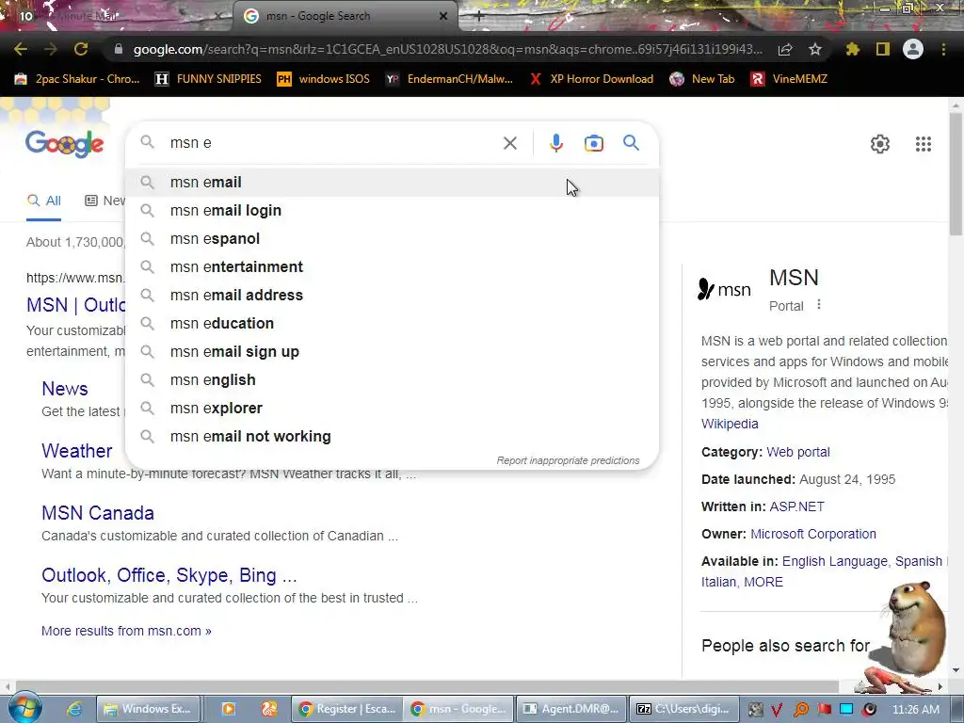Choose suggestion 'msn entertainment'
The image size is (964, 723).
[x=392, y=267]
